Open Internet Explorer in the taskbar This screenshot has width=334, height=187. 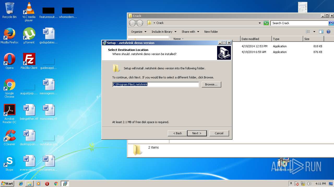[21, 184]
